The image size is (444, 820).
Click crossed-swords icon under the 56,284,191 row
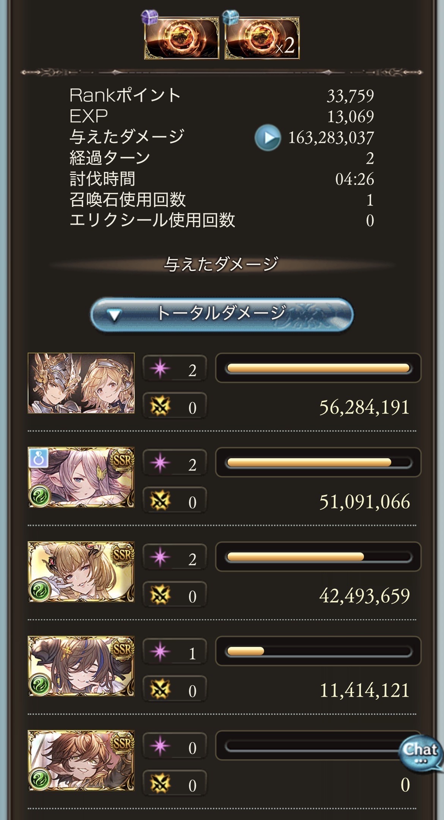coord(160,407)
